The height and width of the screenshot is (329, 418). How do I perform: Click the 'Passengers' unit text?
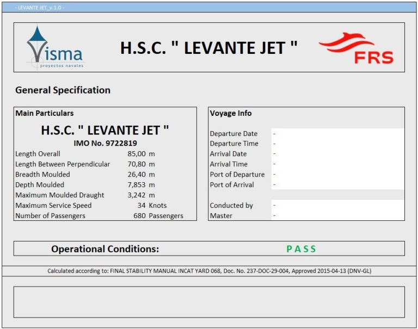click(166, 216)
